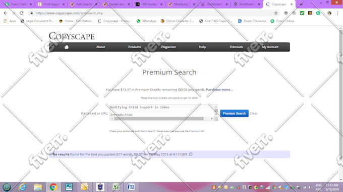Reload the page with refresh icon

21,13
